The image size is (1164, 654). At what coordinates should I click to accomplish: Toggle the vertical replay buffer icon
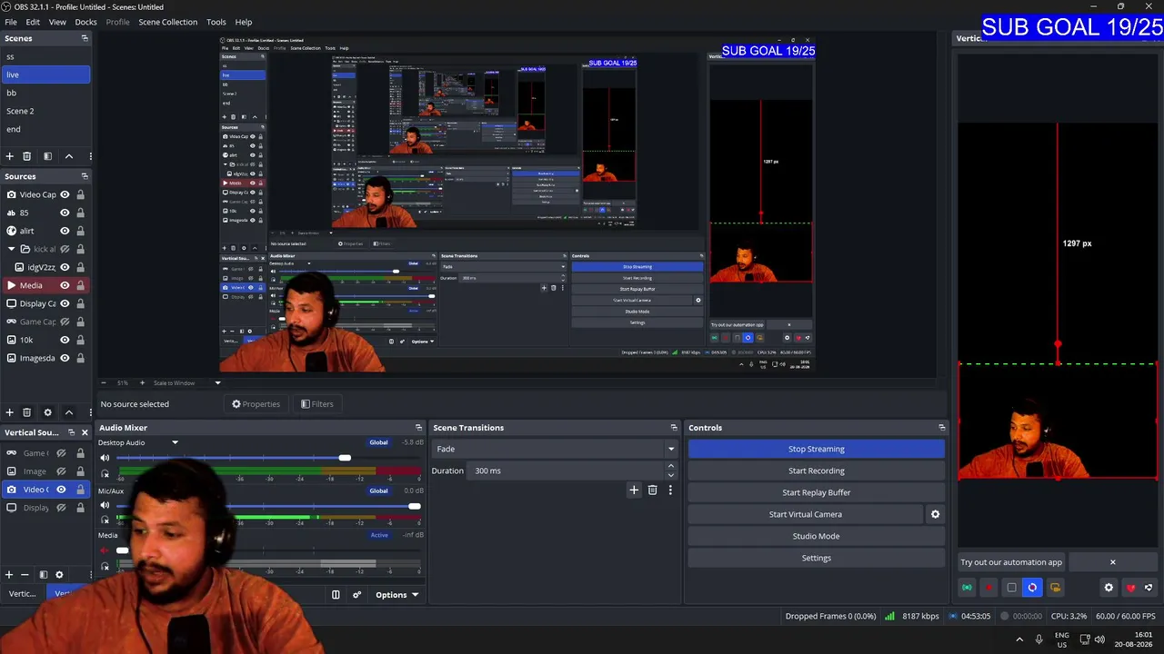[x=1032, y=588]
